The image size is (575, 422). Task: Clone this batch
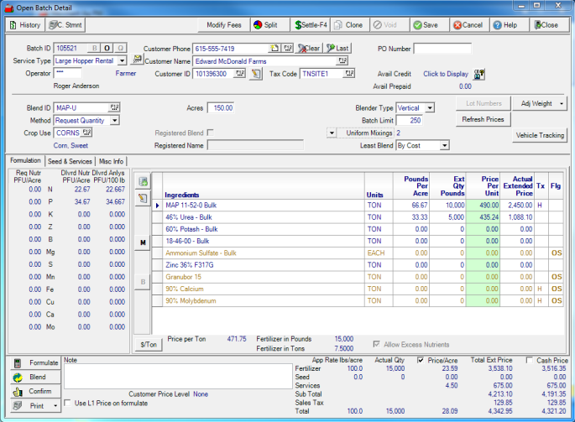348,25
